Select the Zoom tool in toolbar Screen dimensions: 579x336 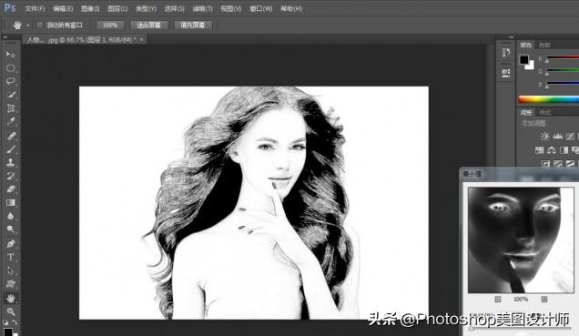point(10,311)
